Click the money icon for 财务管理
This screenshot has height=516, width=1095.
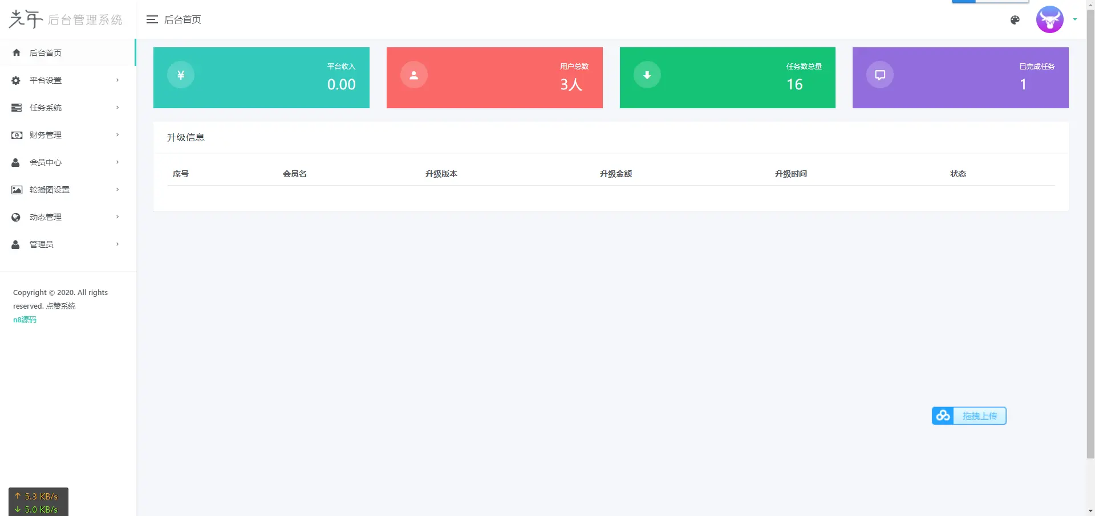(x=17, y=135)
